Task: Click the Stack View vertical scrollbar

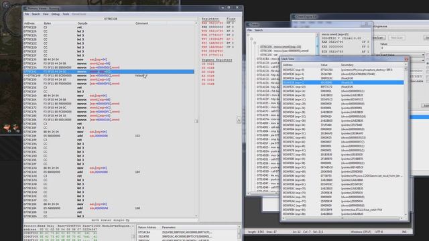Action: point(406,139)
